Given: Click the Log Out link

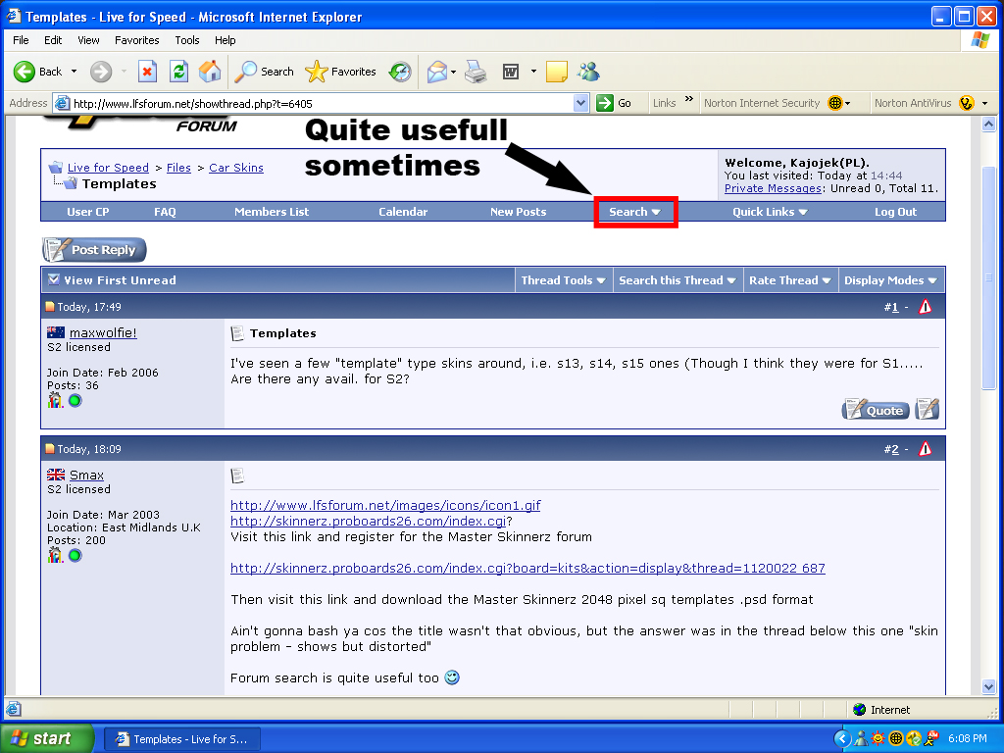Looking at the screenshot, I should pyautogui.click(x=895, y=212).
